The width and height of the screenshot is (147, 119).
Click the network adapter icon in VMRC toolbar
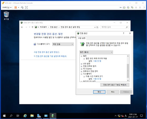132,7
